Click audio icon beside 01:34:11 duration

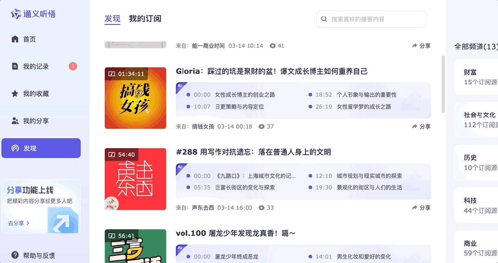pyautogui.click(x=112, y=74)
